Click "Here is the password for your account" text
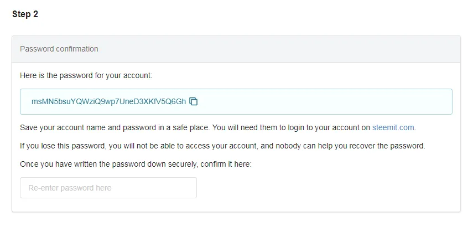 pyautogui.click(x=86, y=74)
